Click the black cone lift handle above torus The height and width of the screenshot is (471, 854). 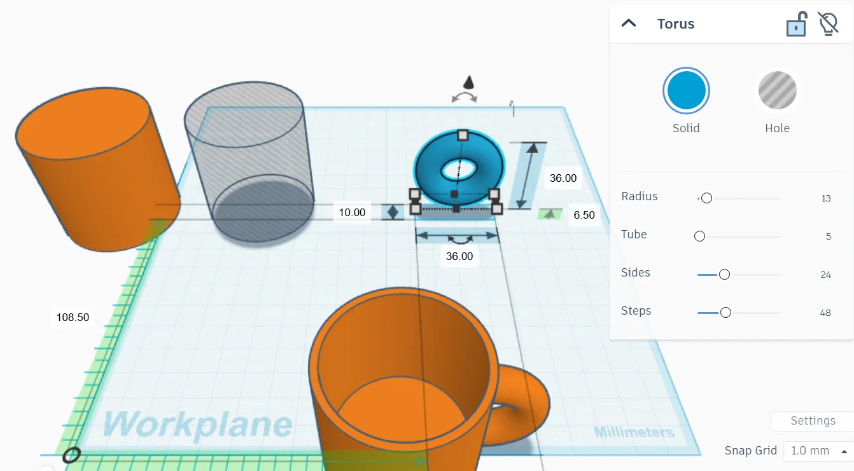(469, 81)
